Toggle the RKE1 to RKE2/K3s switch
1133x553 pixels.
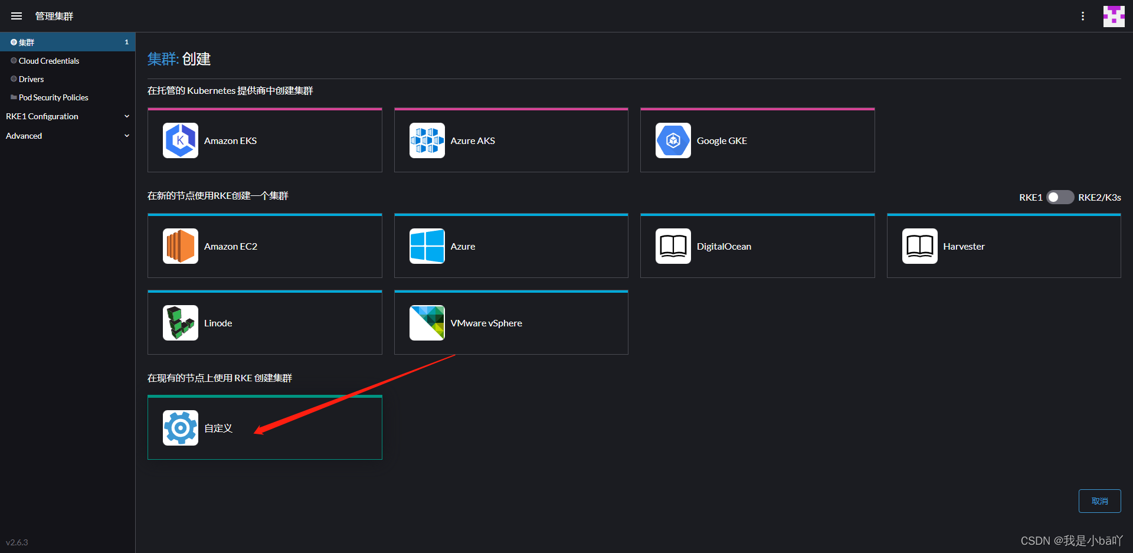click(1060, 197)
